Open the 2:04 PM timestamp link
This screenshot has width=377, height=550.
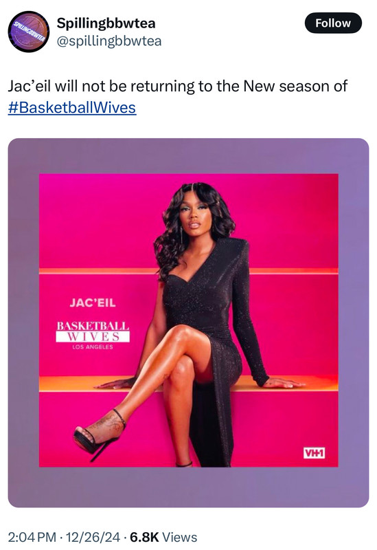tap(32, 537)
